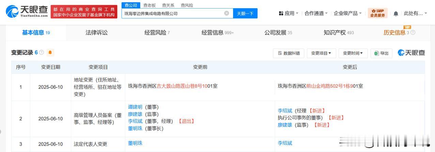Click the 天眼一下 search button
435x152 pixels.
(x=245, y=13)
